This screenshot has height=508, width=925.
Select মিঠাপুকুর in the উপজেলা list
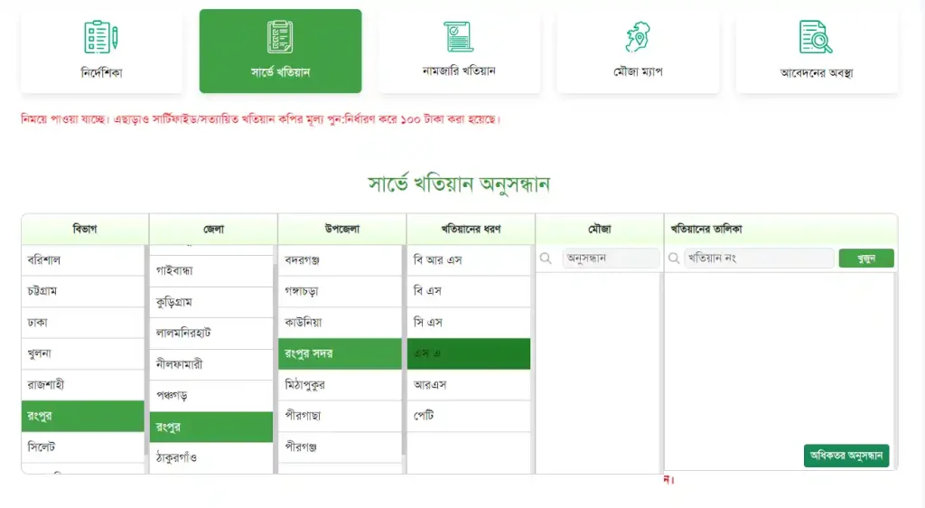point(340,385)
